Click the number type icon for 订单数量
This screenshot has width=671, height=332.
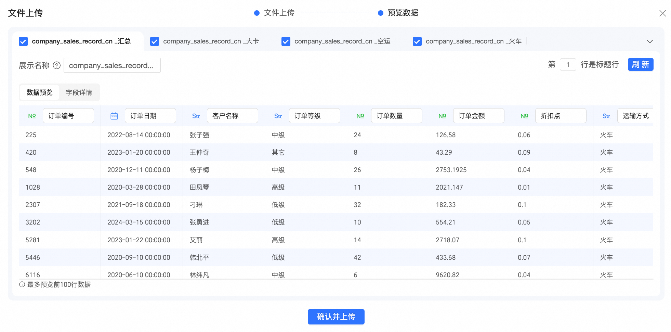point(360,116)
